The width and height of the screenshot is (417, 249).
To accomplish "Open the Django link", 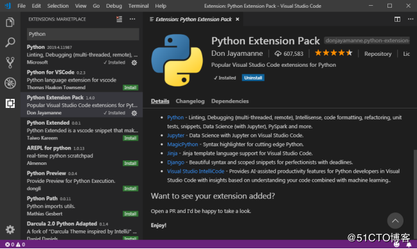I will pos(175,162).
